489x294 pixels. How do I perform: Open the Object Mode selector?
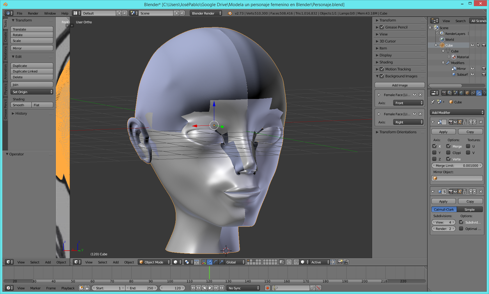[x=154, y=262]
